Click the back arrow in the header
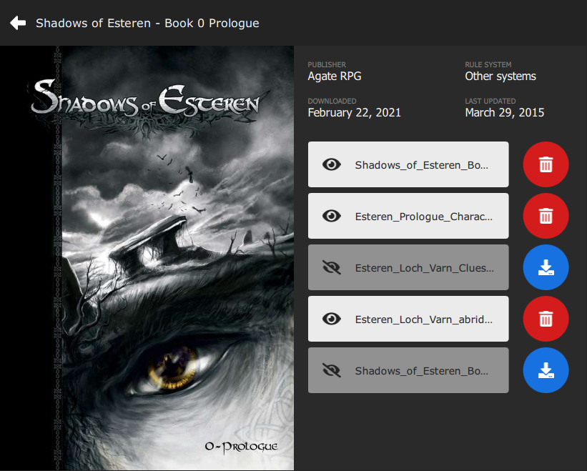 click(x=18, y=23)
